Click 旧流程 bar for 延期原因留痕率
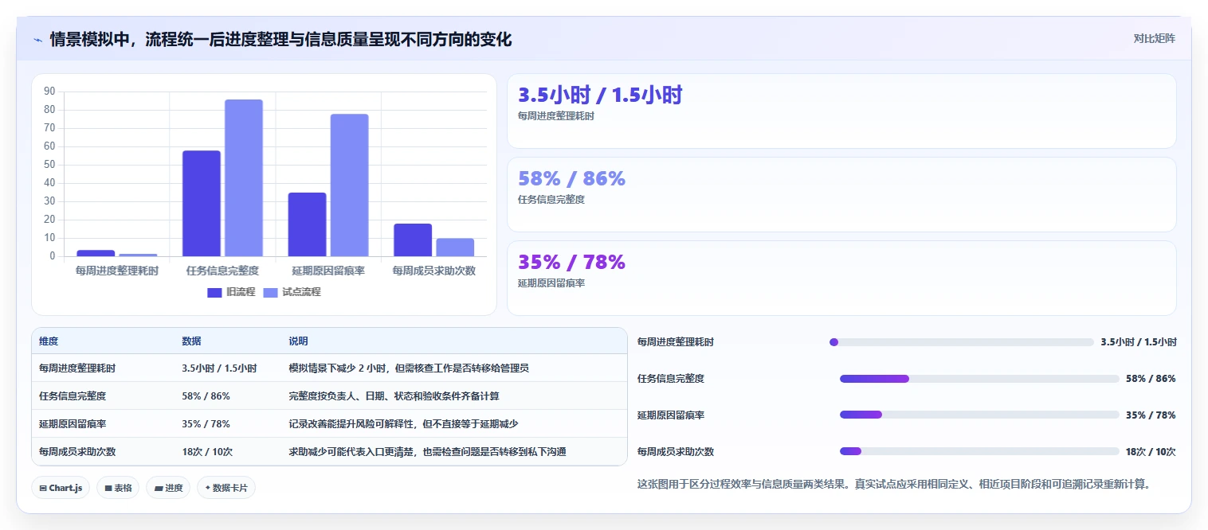Screen dimensions: 1208x530 point(308,224)
